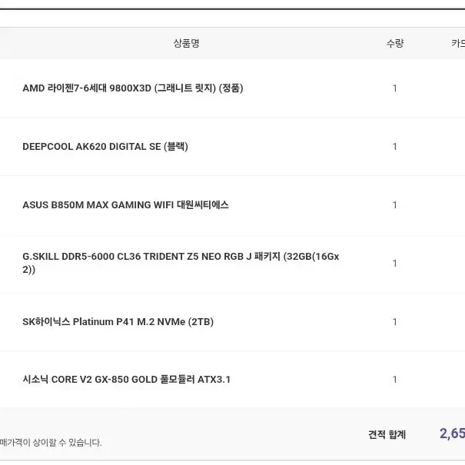Click the quantity for ASUS B850M row

(395, 205)
